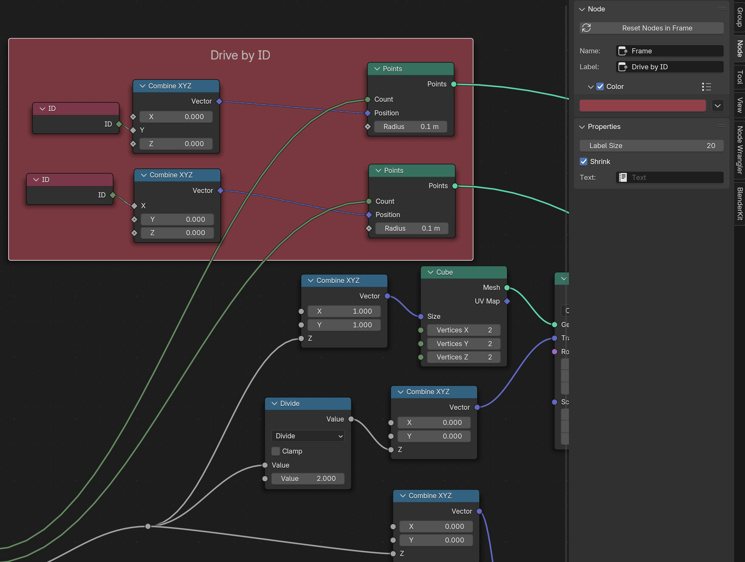The image size is (745, 562).
Task: Click the lower Points node's Position label
Action: (x=388, y=215)
